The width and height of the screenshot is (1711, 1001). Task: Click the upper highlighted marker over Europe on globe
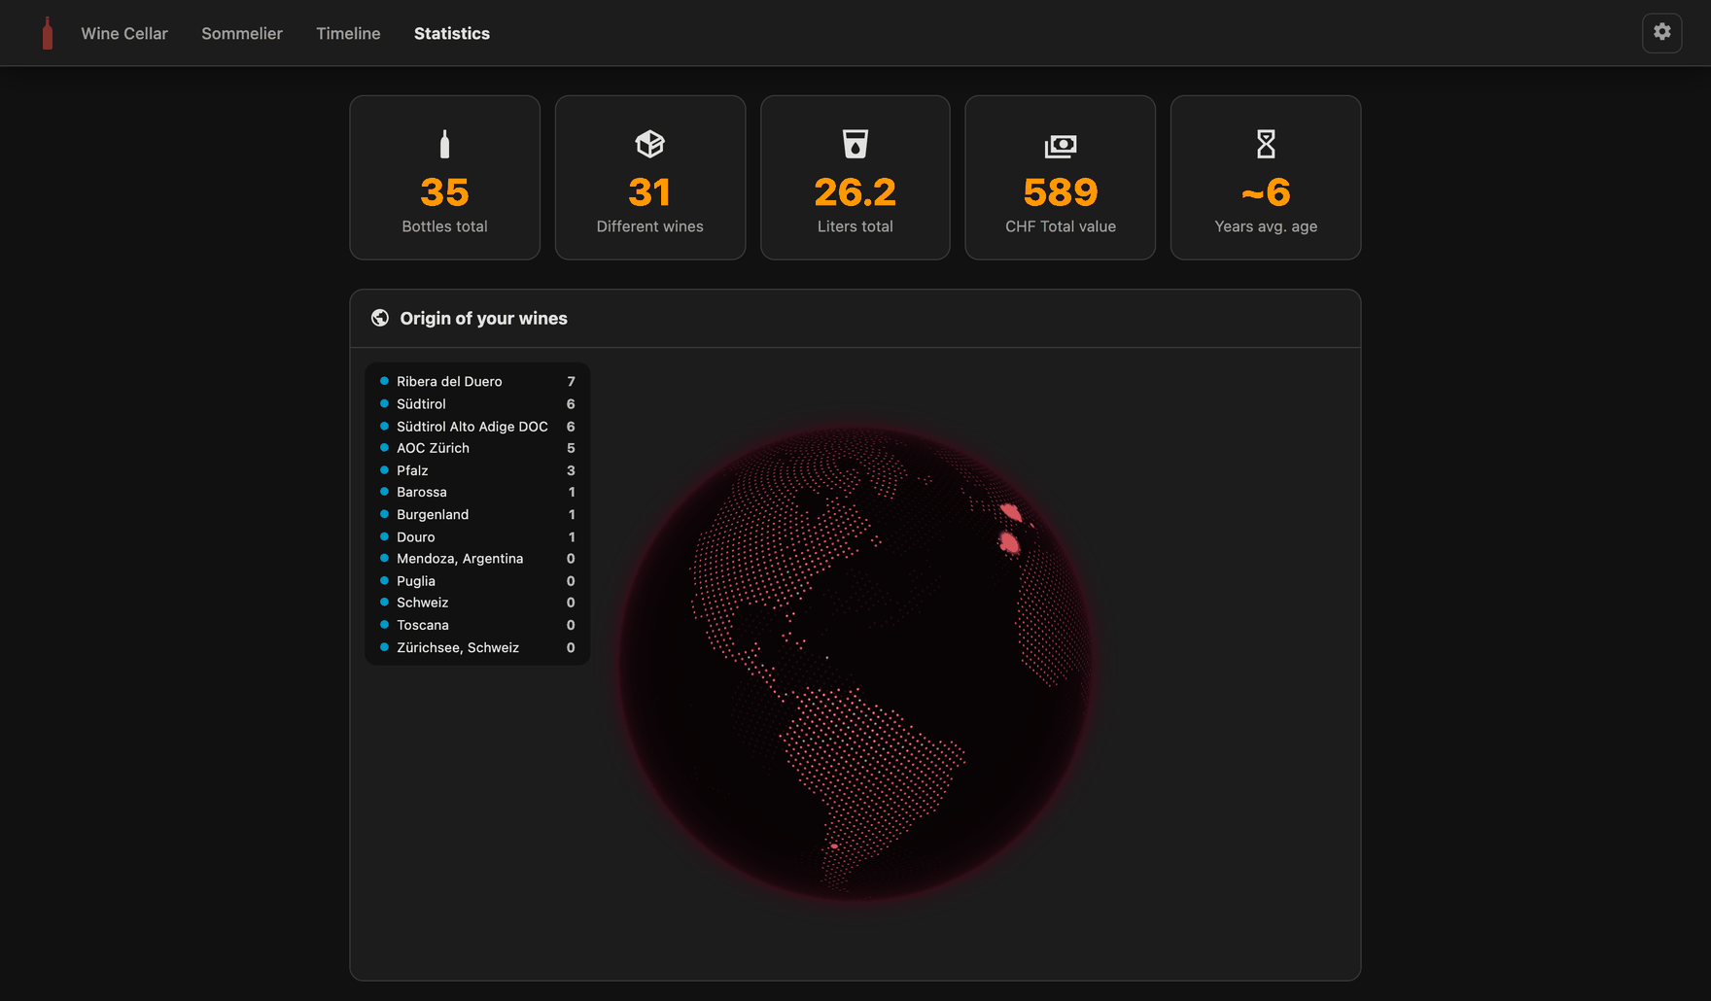pyautogui.click(x=1011, y=511)
